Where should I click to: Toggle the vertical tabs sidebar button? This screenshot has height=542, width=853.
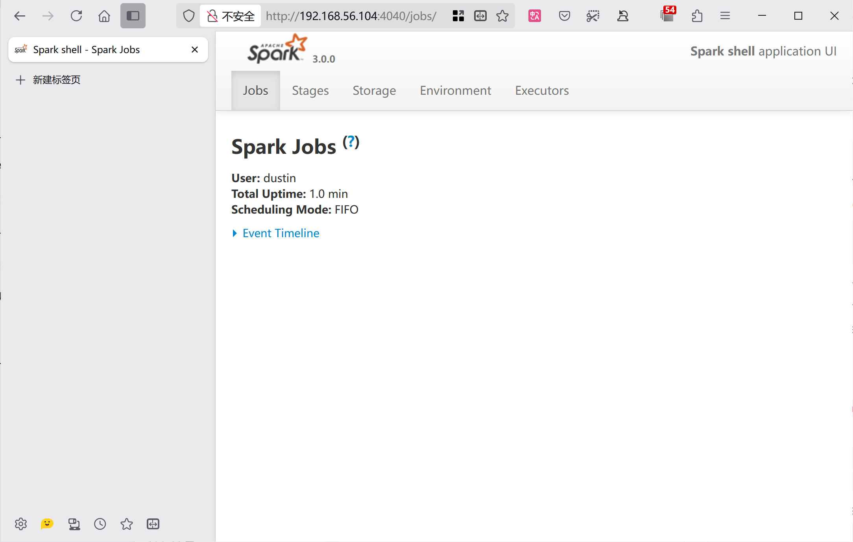[133, 16]
